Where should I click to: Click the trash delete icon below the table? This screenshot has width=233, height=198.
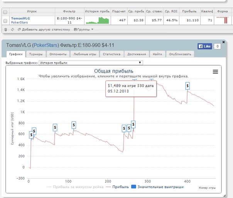pyautogui.click(x=5, y=29)
